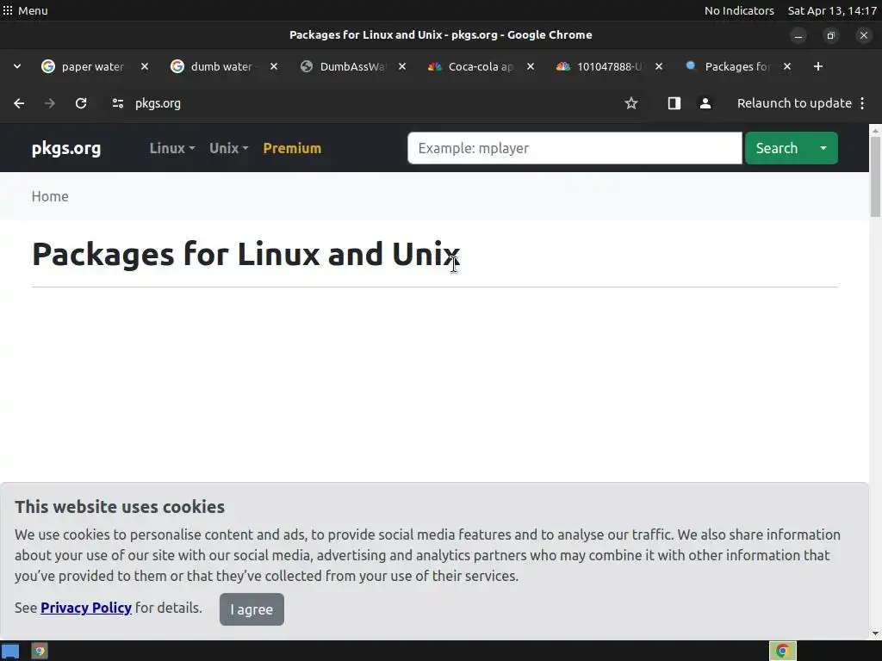882x661 pixels.
Task: Open Chrome three-dot menu
Action: [862, 103]
